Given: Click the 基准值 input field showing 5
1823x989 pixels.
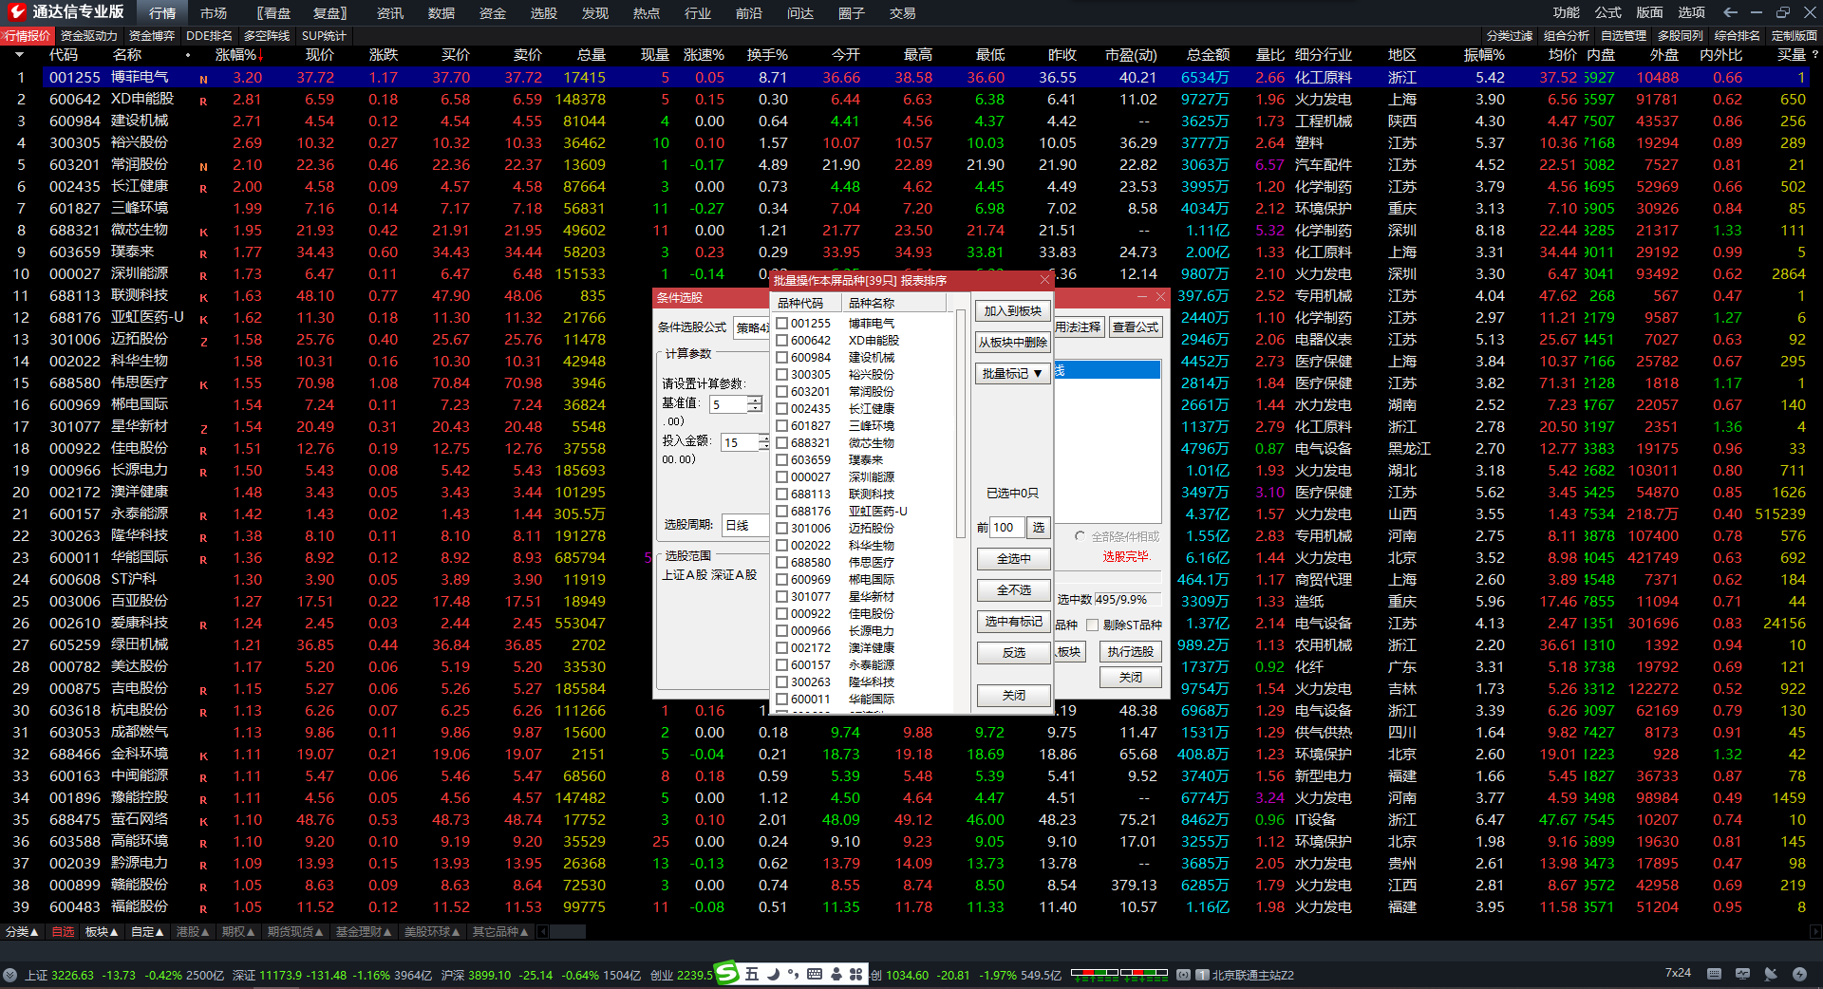Looking at the screenshot, I should 727,404.
